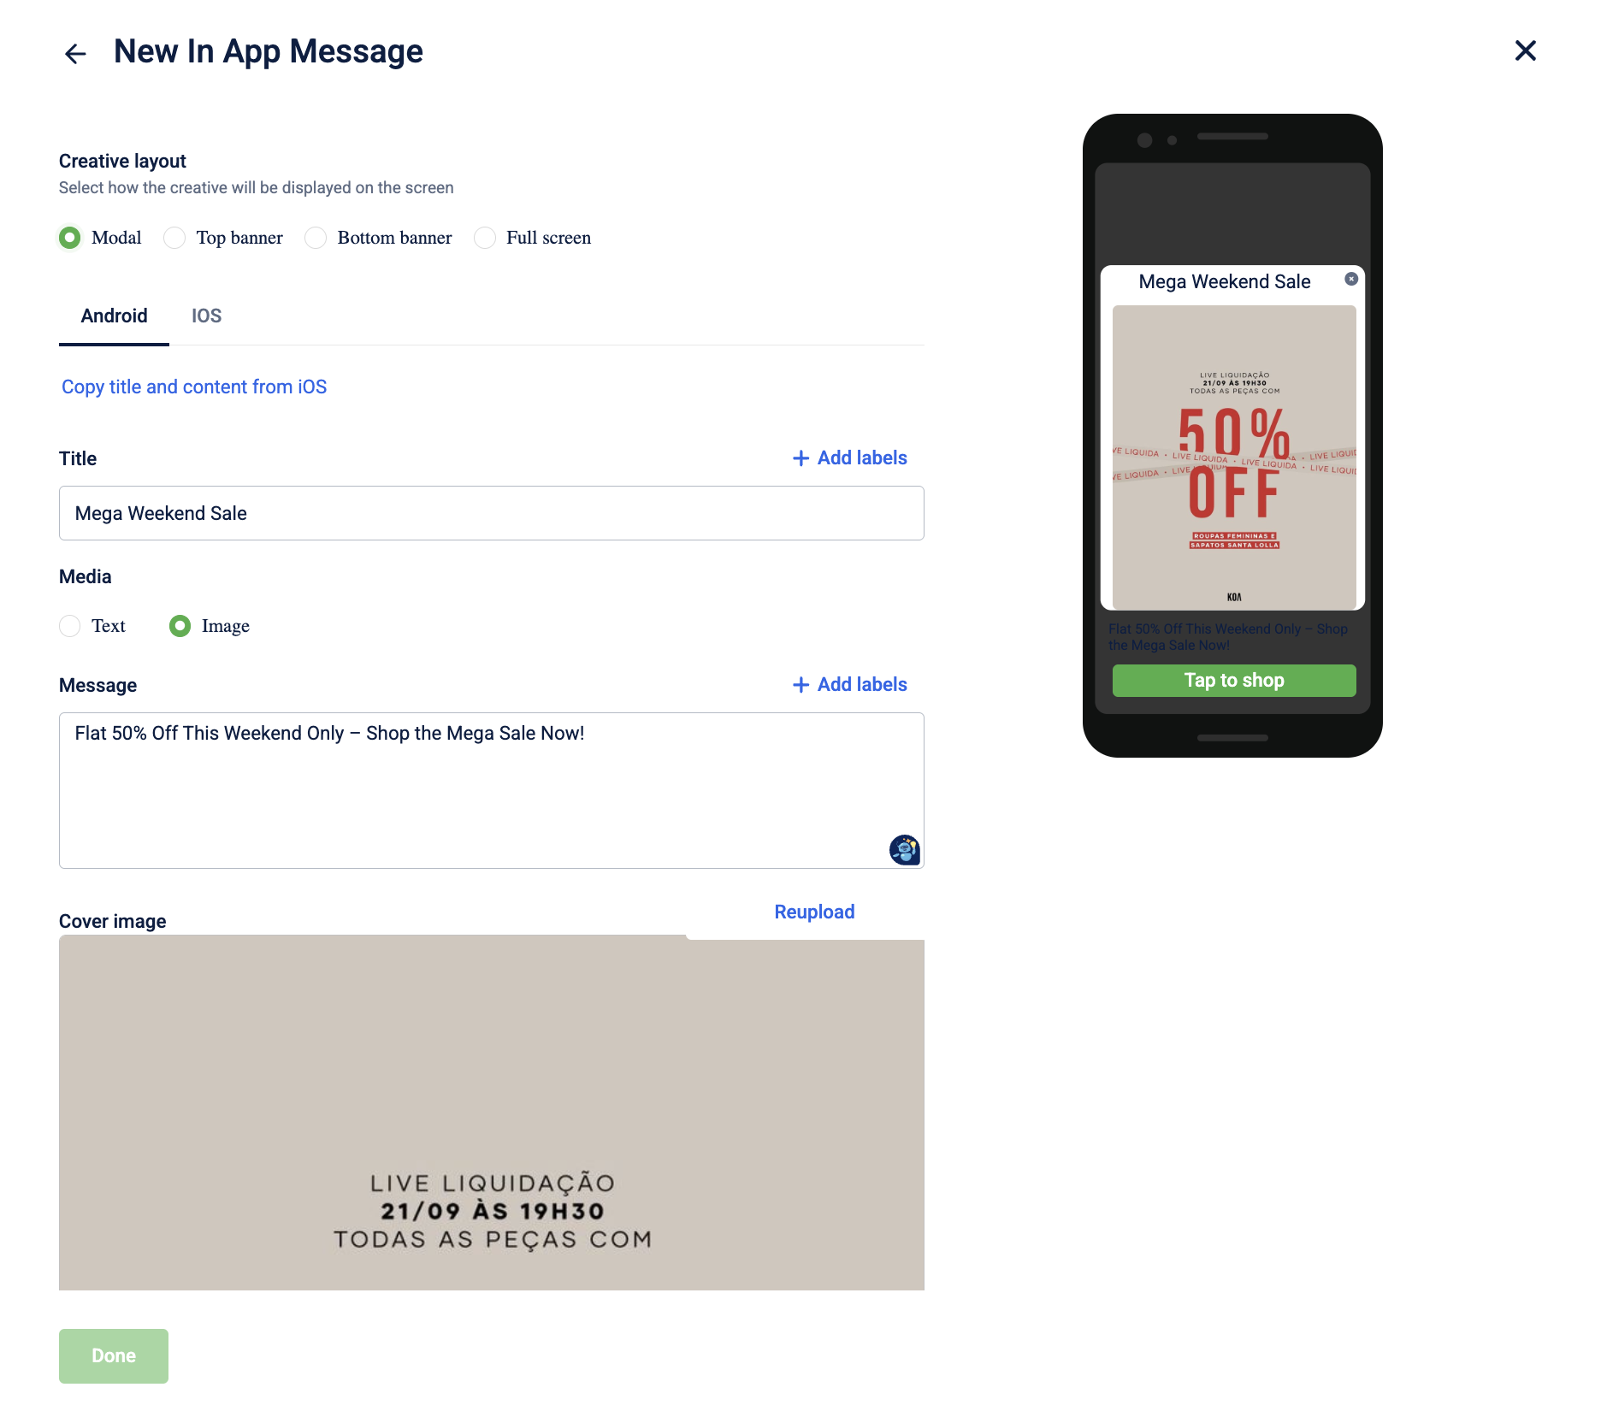
Task: Click the 50% OFF preview image thumbnail
Action: coord(1234,458)
